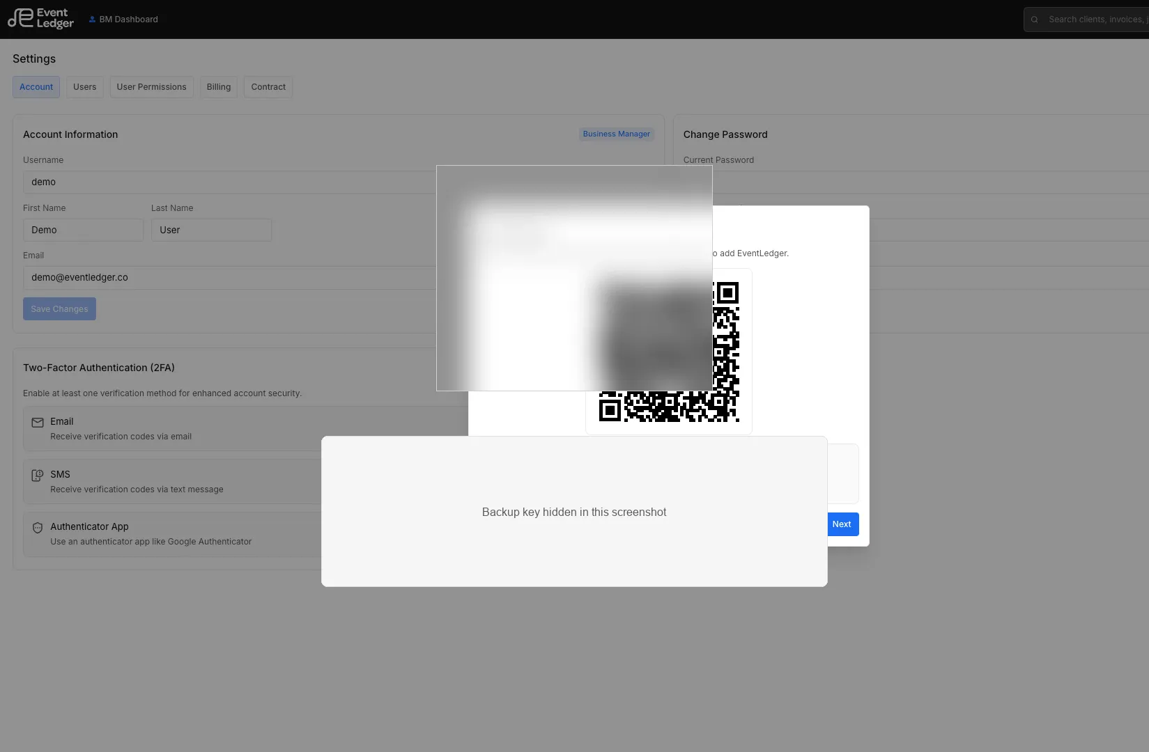Click the Change Password heading
Viewport: 1149px width, 752px height.
point(725,134)
